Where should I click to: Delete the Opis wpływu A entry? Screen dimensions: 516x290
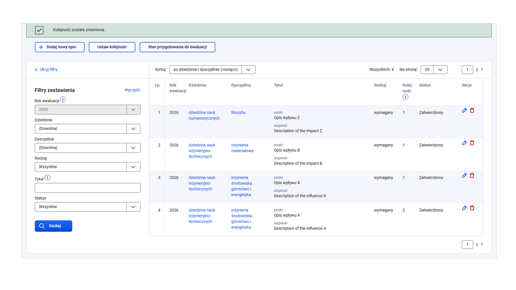472,208
